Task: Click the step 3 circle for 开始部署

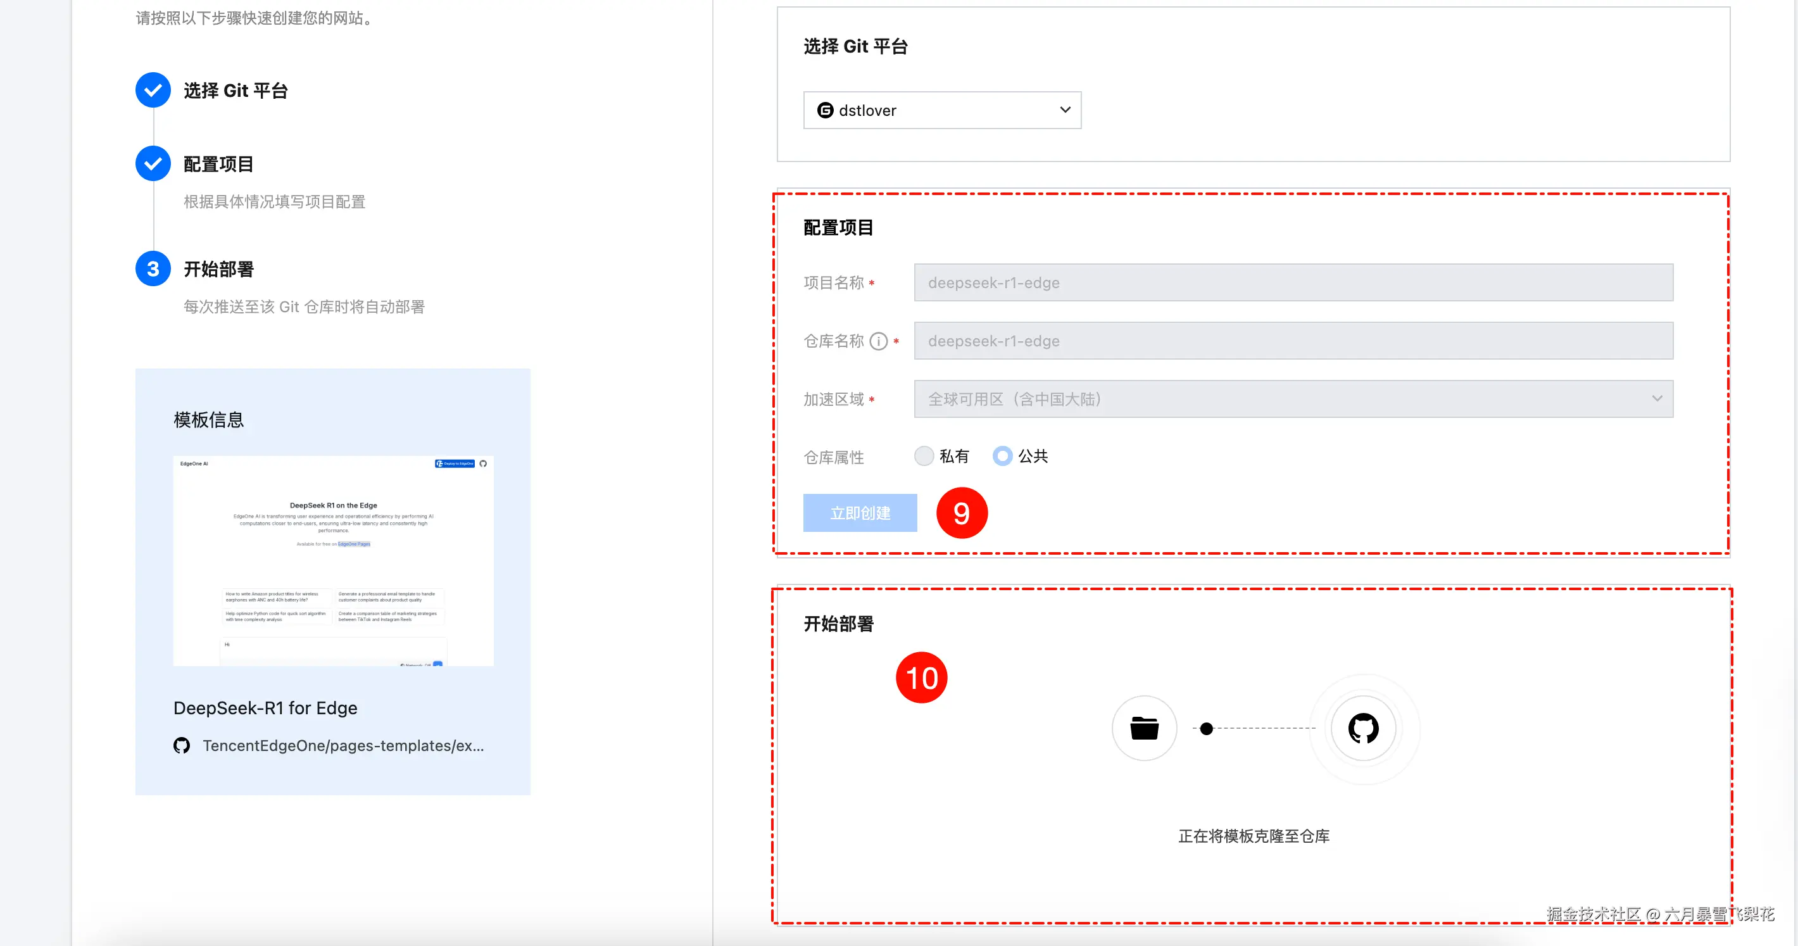Action: (153, 268)
